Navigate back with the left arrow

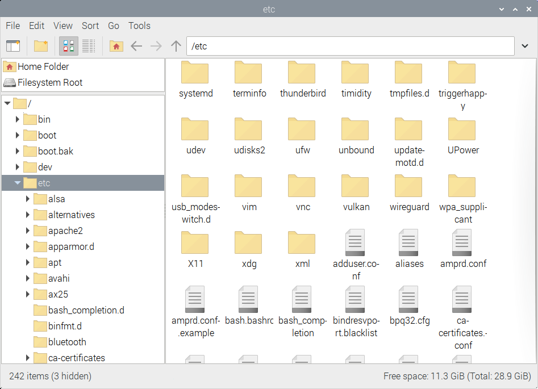[136, 46]
